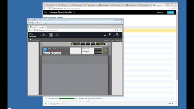The height and width of the screenshot is (109, 194).
Task: Expand the VMware power options arrow
Action: click(37, 23)
